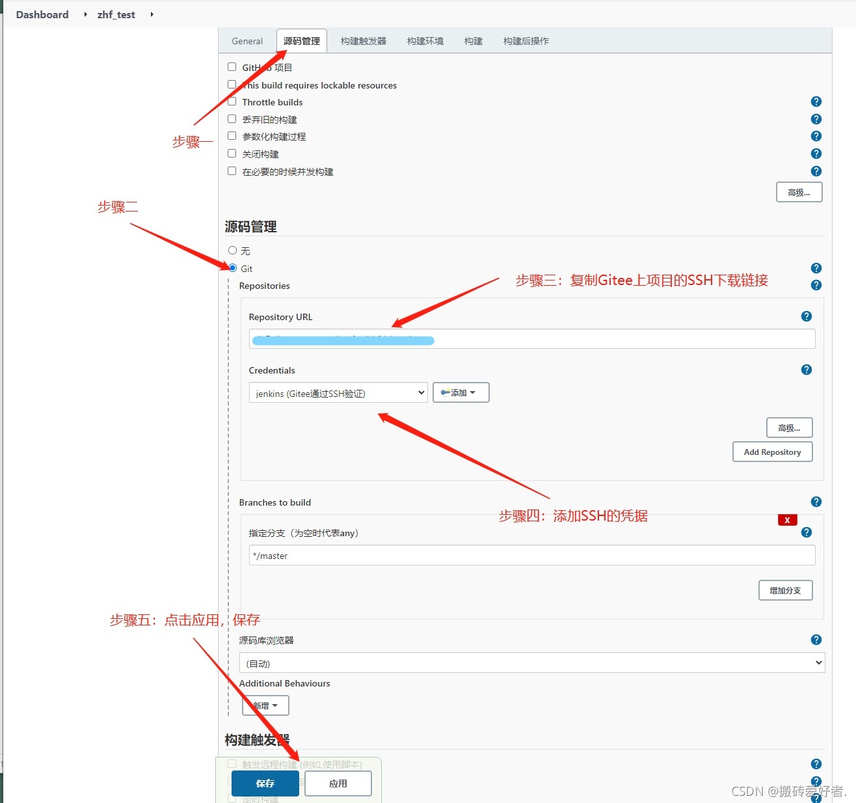856x803 pixels.
Task: Open 高级 options in repository section
Action: (790, 428)
